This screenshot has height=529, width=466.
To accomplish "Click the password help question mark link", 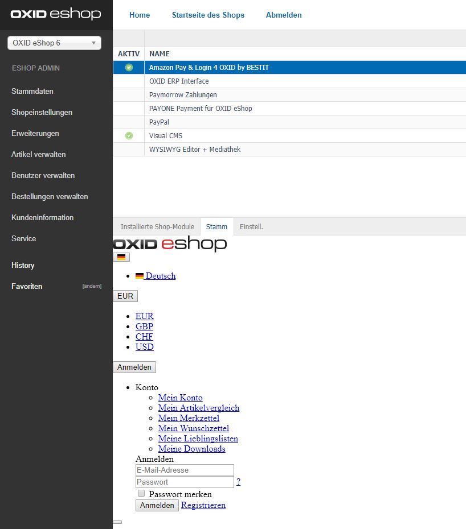I will click(x=238, y=482).
